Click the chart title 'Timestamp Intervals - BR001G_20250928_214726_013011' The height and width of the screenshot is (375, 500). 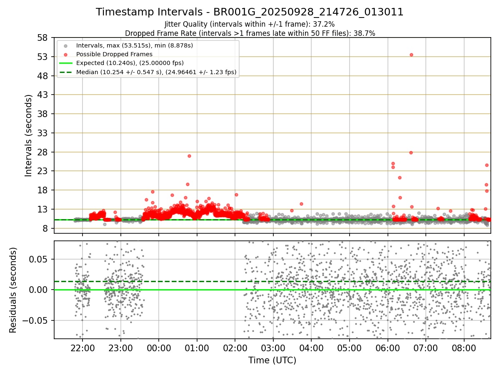pyautogui.click(x=250, y=12)
